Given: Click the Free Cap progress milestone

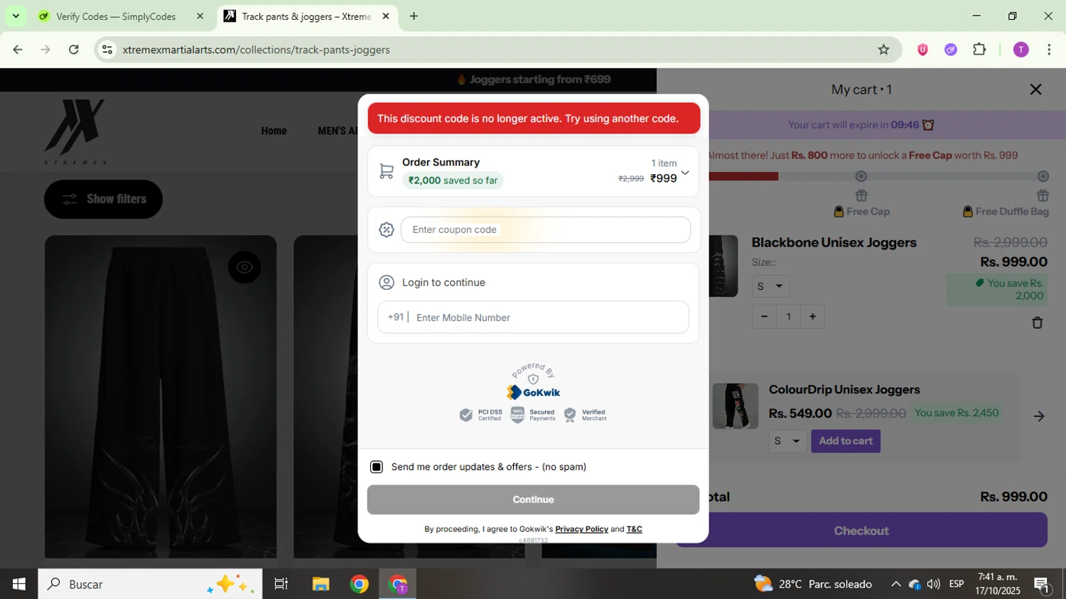Looking at the screenshot, I should [861, 176].
